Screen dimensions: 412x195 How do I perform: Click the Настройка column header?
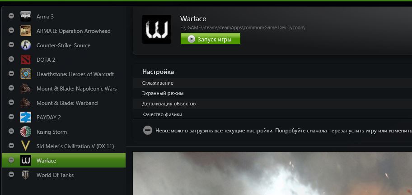pos(158,72)
